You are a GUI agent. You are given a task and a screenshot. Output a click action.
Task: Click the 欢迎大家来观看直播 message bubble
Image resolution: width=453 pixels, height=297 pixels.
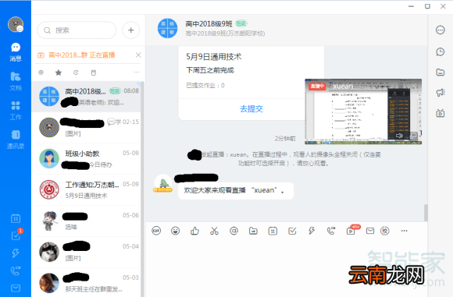pyautogui.click(x=236, y=191)
